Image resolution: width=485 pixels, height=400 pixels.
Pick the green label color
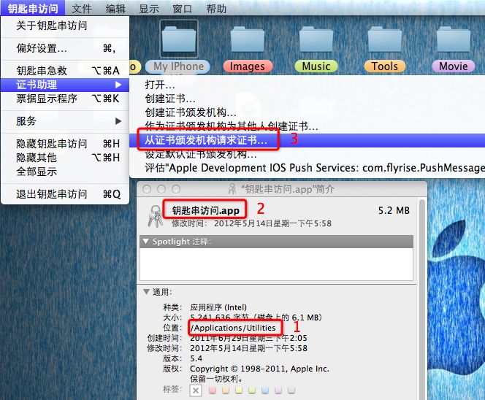click(252, 391)
